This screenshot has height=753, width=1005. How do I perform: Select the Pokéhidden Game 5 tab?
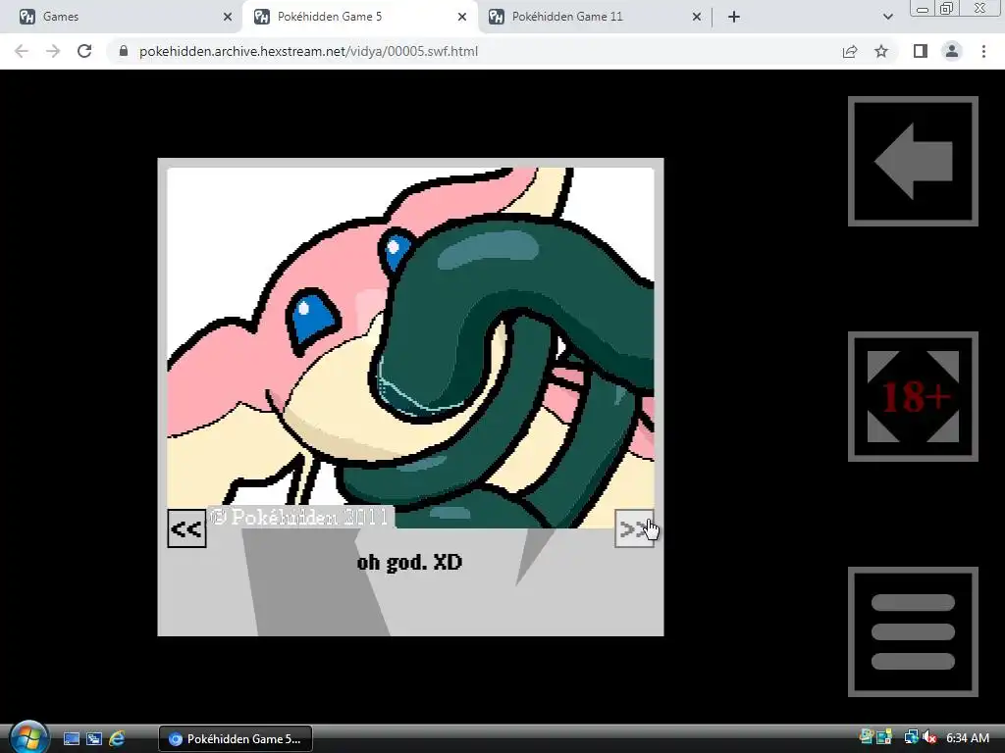(359, 17)
